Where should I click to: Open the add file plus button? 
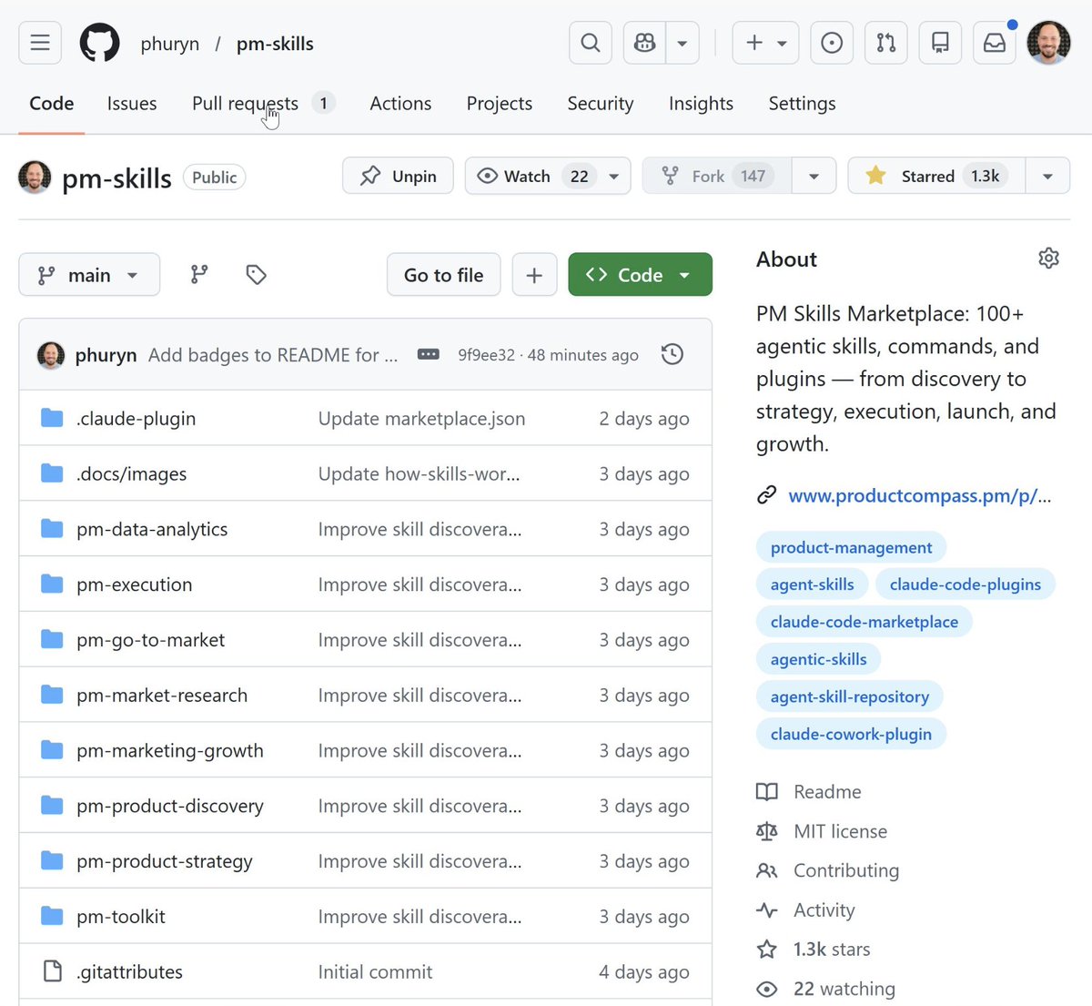[x=534, y=275]
